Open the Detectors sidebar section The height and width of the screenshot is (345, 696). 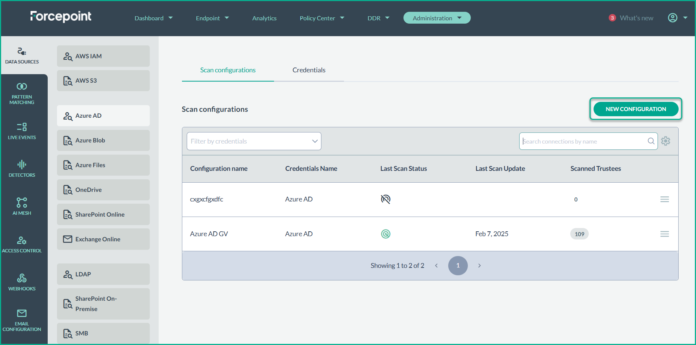click(22, 169)
